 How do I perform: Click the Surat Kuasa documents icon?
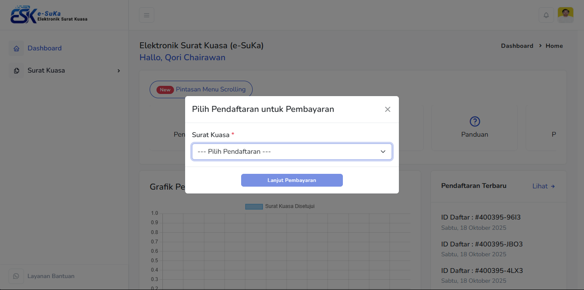click(16, 70)
